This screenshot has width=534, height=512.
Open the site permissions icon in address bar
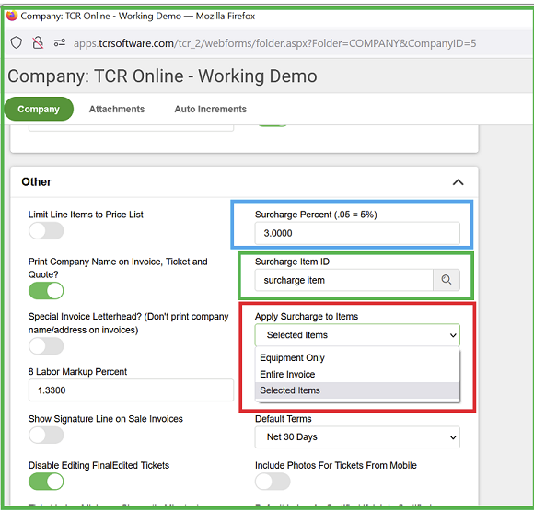[x=60, y=42]
